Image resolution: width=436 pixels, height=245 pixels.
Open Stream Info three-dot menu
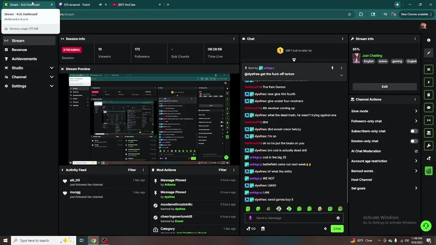pyautogui.click(x=415, y=39)
